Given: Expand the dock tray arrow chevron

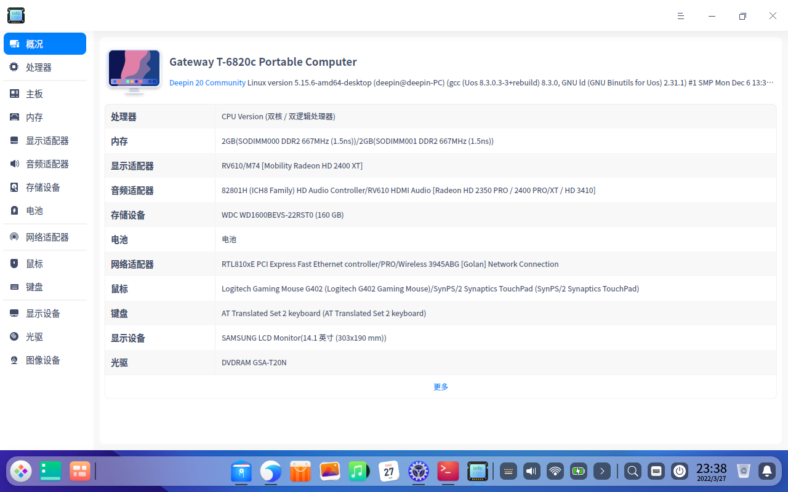Looking at the screenshot, I should coord(602,471).
